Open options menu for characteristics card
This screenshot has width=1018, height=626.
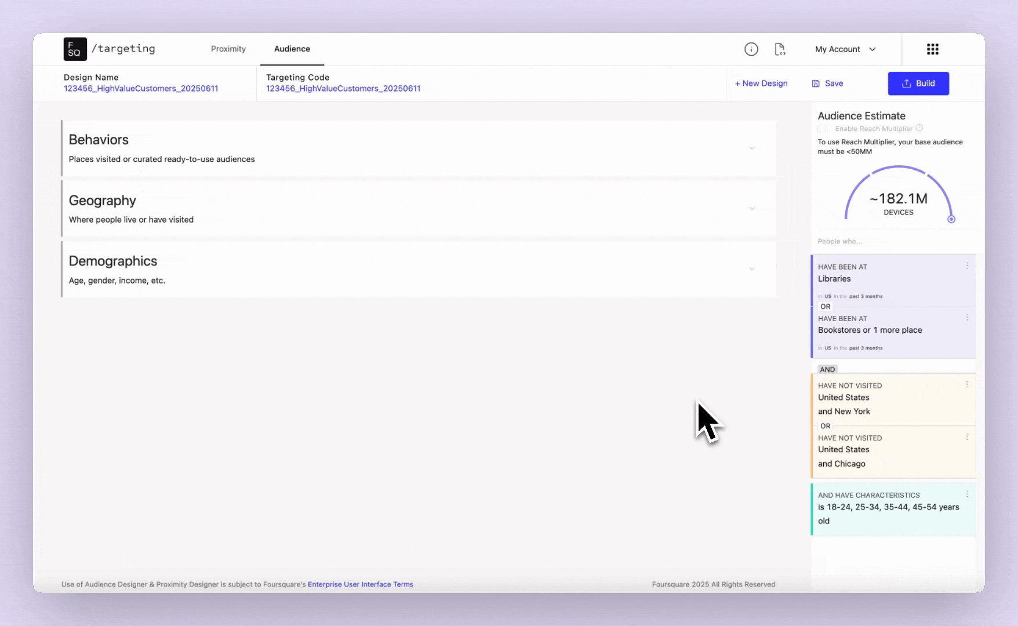click(967, 494)
